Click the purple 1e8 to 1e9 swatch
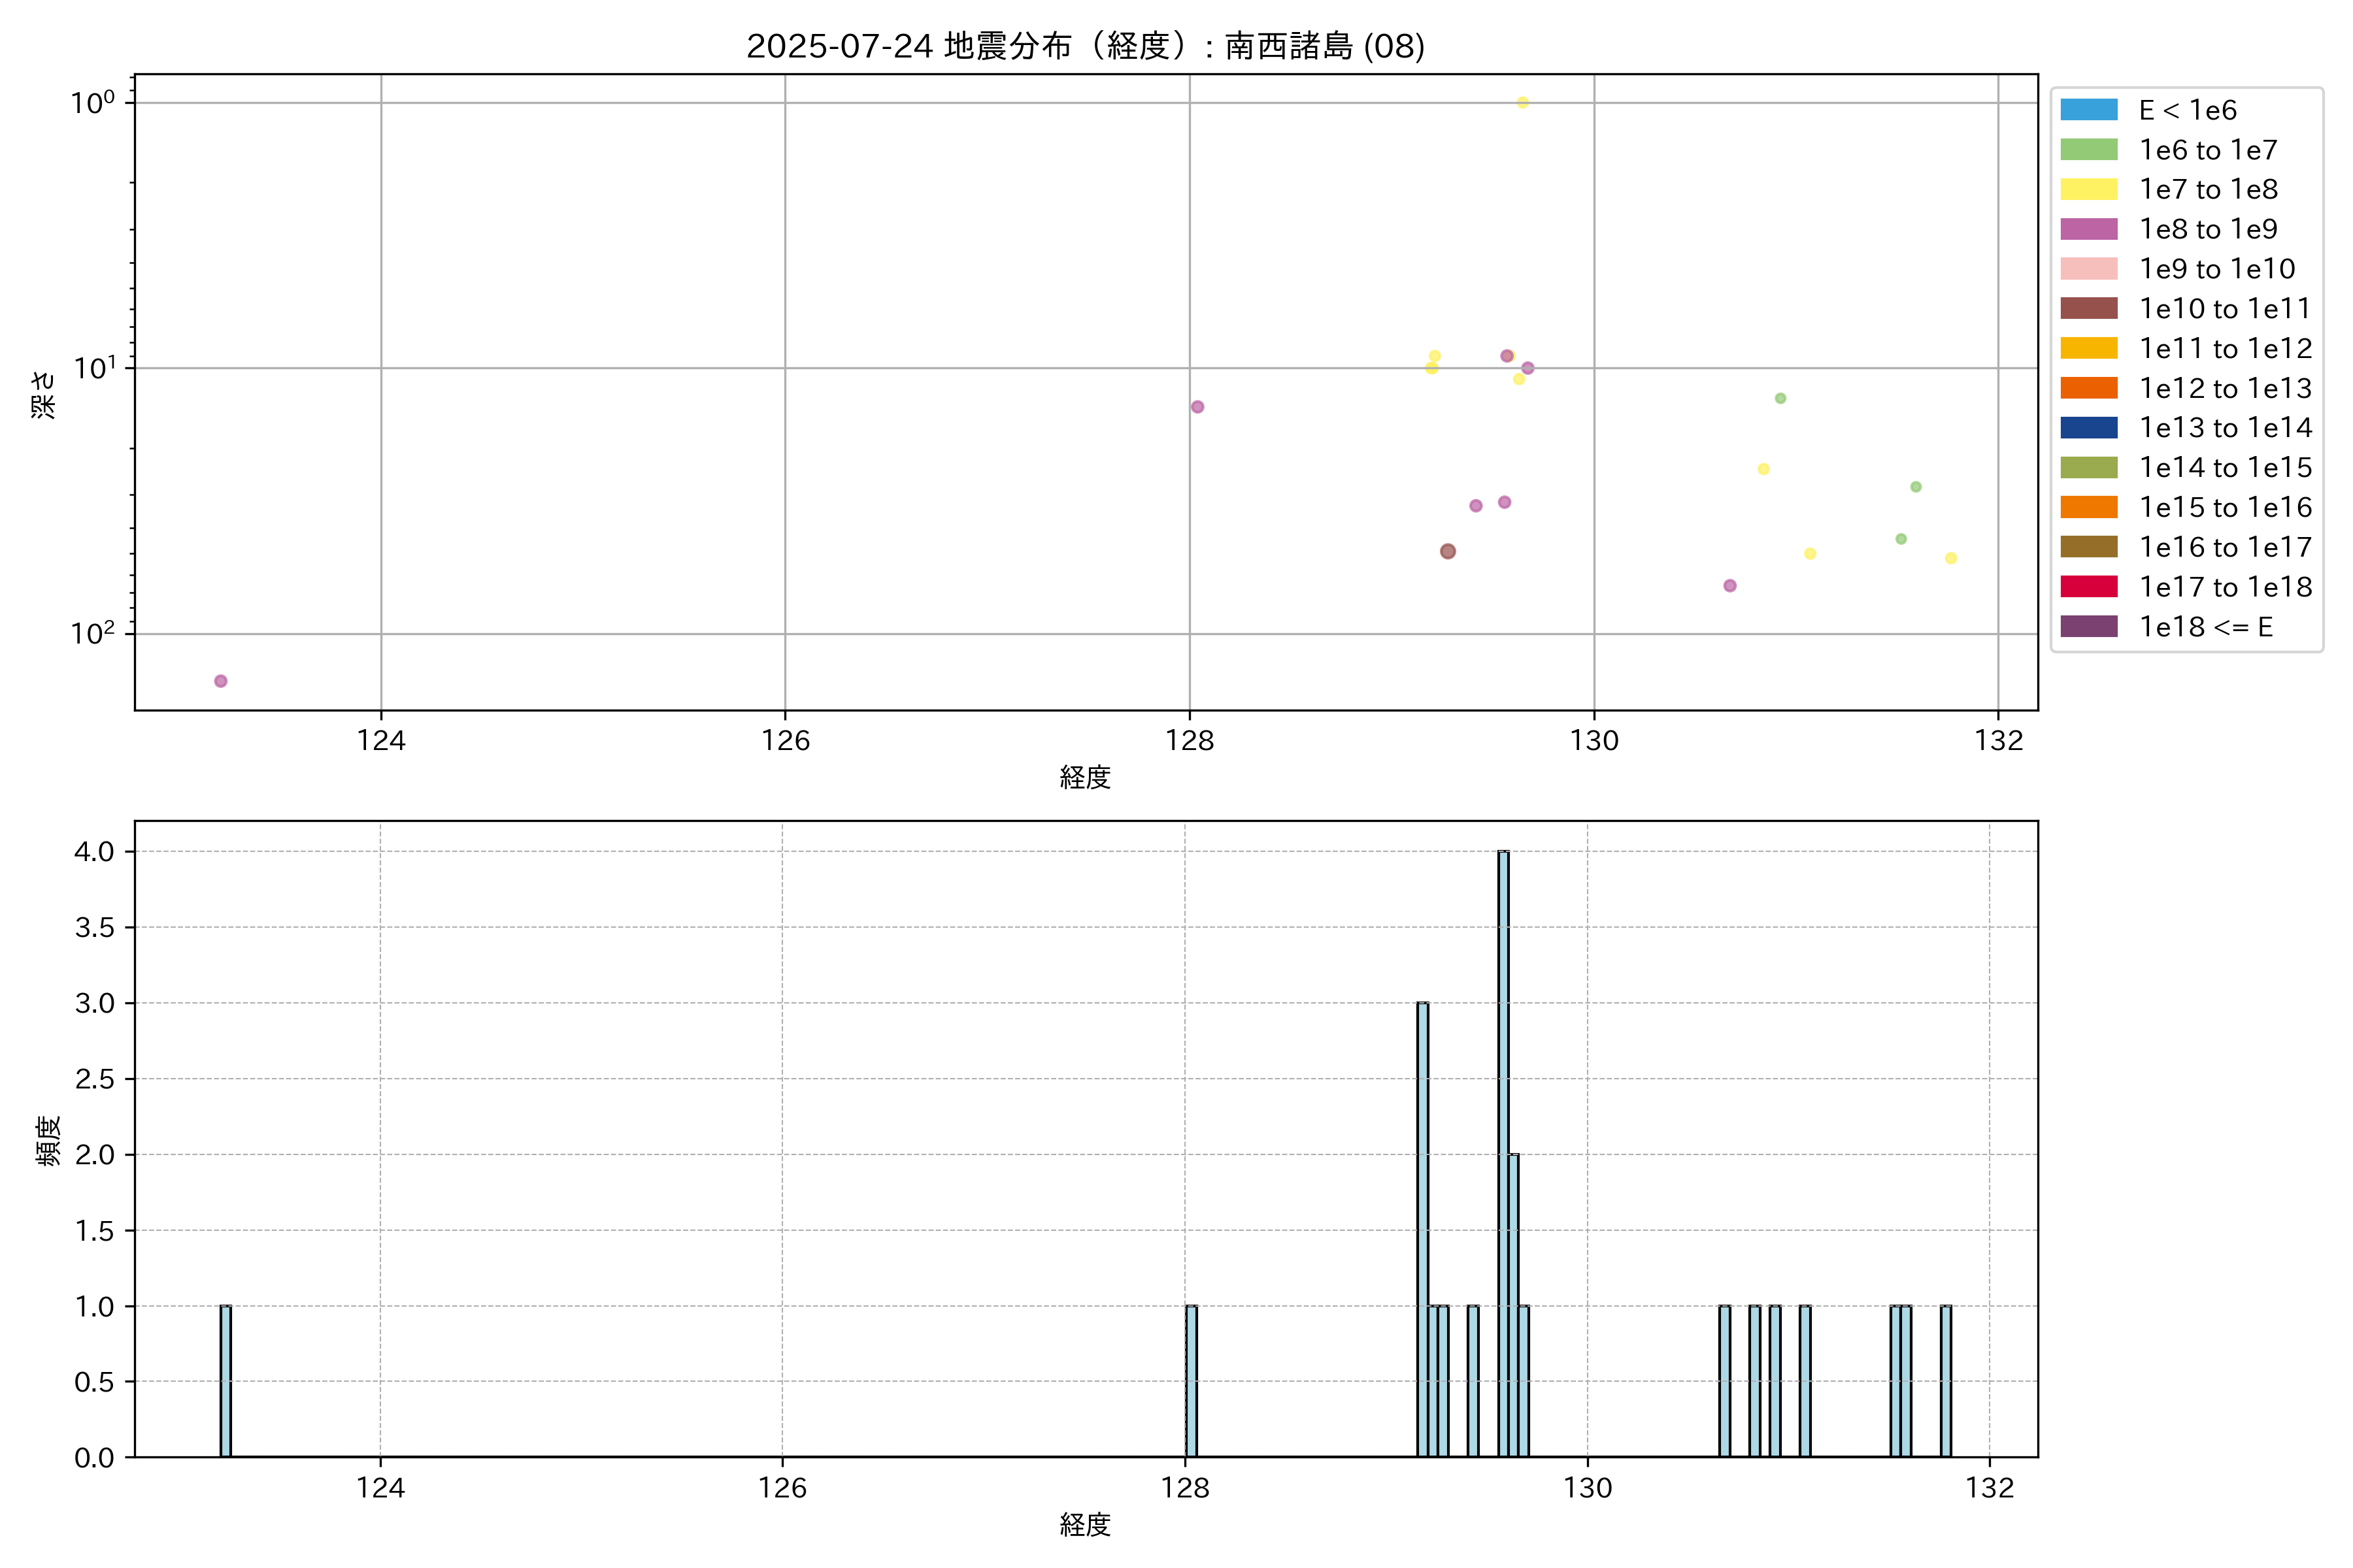 [2088, 229]
